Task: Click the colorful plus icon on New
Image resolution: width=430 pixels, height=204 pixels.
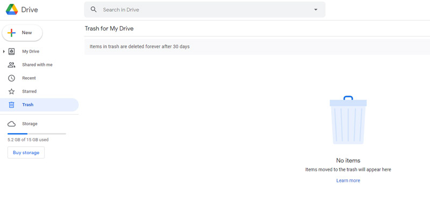Action: click(11, 33)
